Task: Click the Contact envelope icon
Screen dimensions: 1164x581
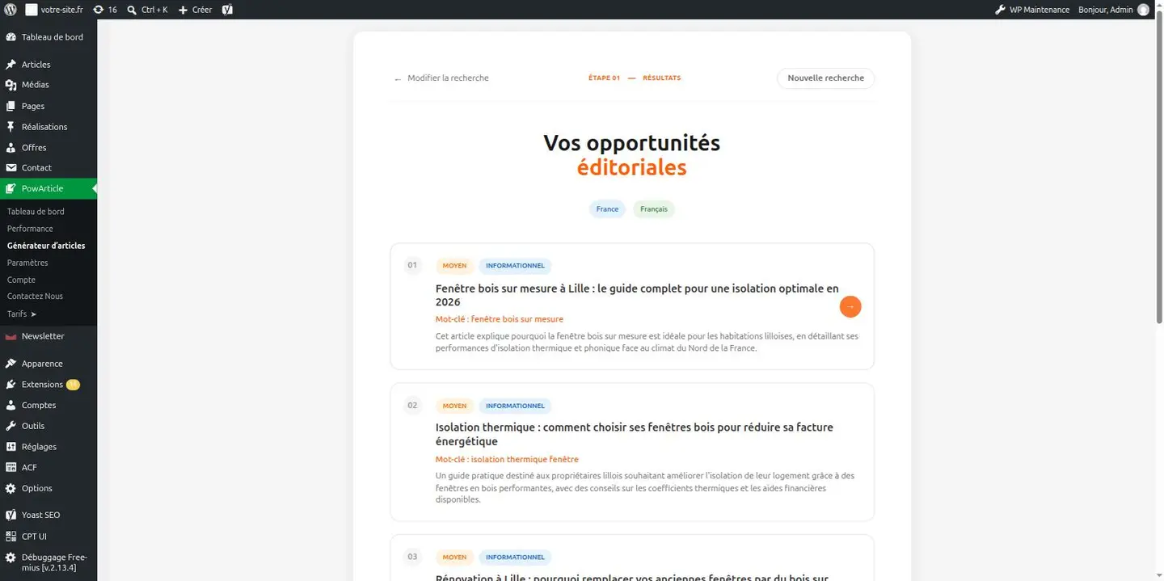Action: tap(11, 168)
